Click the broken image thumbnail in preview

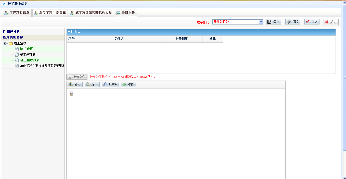pyautogui.click(x=71, y=94)
